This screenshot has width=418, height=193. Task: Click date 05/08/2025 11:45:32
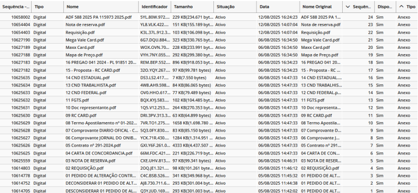coord(278,176)
